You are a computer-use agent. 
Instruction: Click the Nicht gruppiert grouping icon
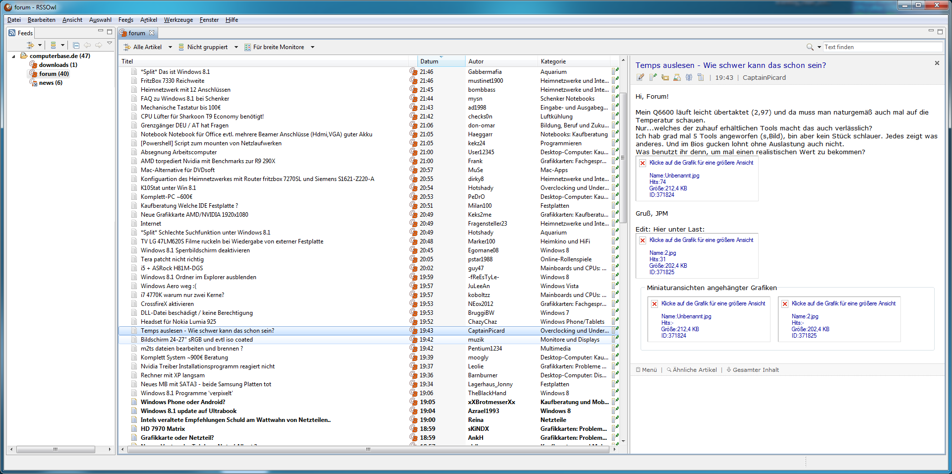click(181, 47)
